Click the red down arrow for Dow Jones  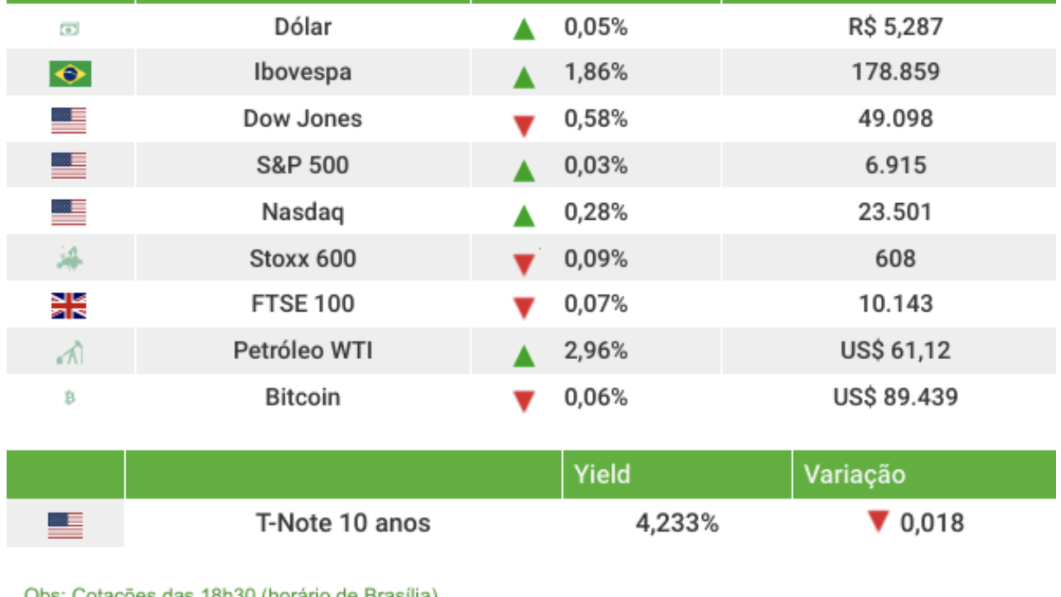click(523, 126)
